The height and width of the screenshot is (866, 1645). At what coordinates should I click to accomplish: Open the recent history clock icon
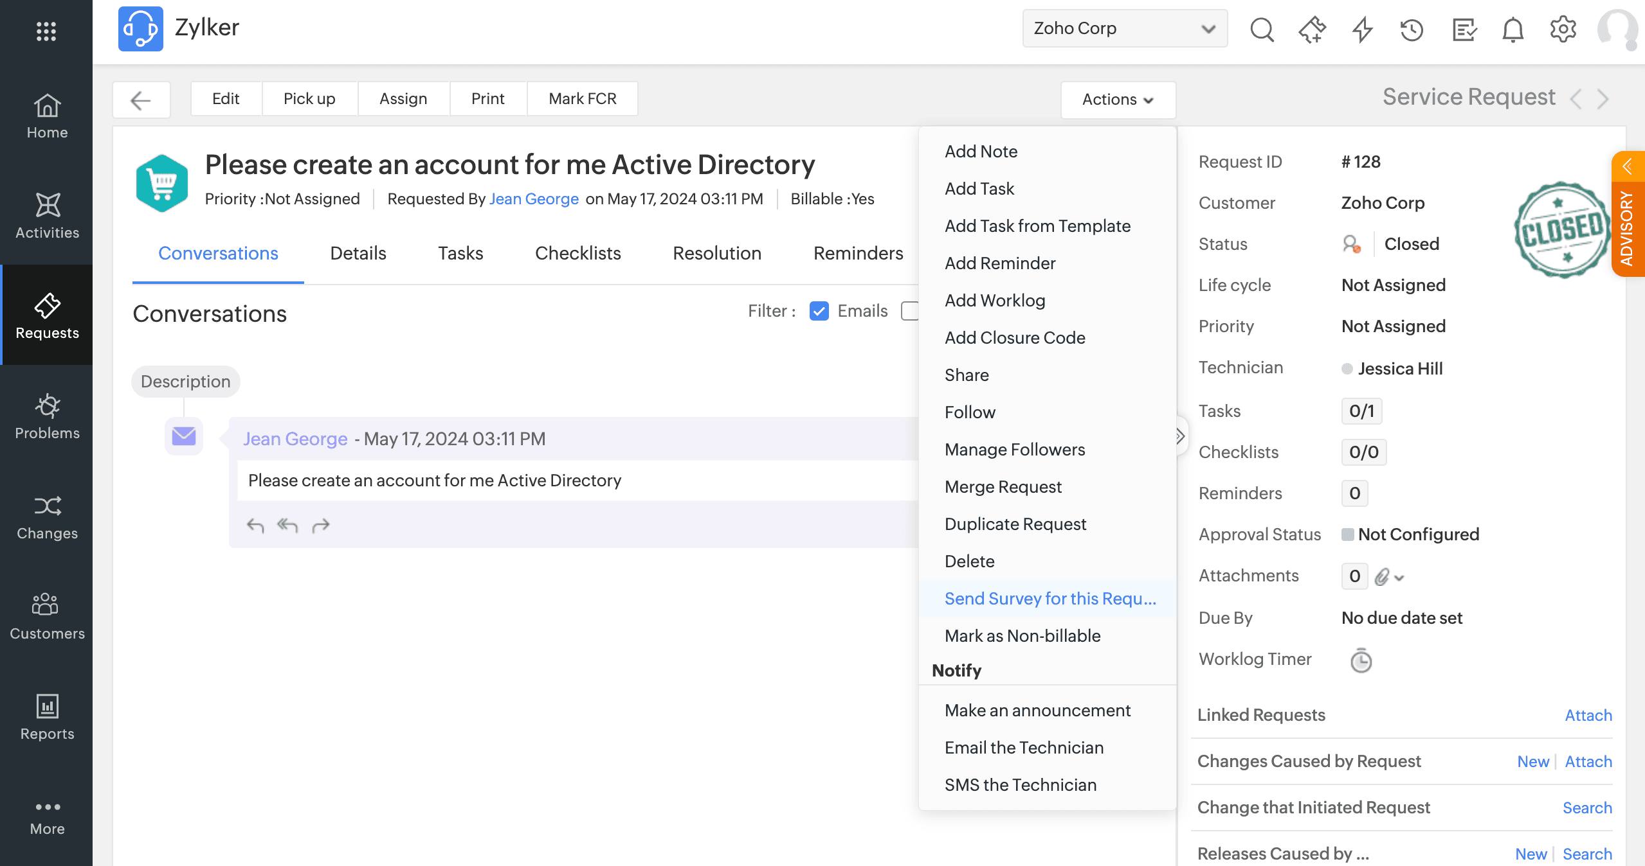click(1412, 29)
